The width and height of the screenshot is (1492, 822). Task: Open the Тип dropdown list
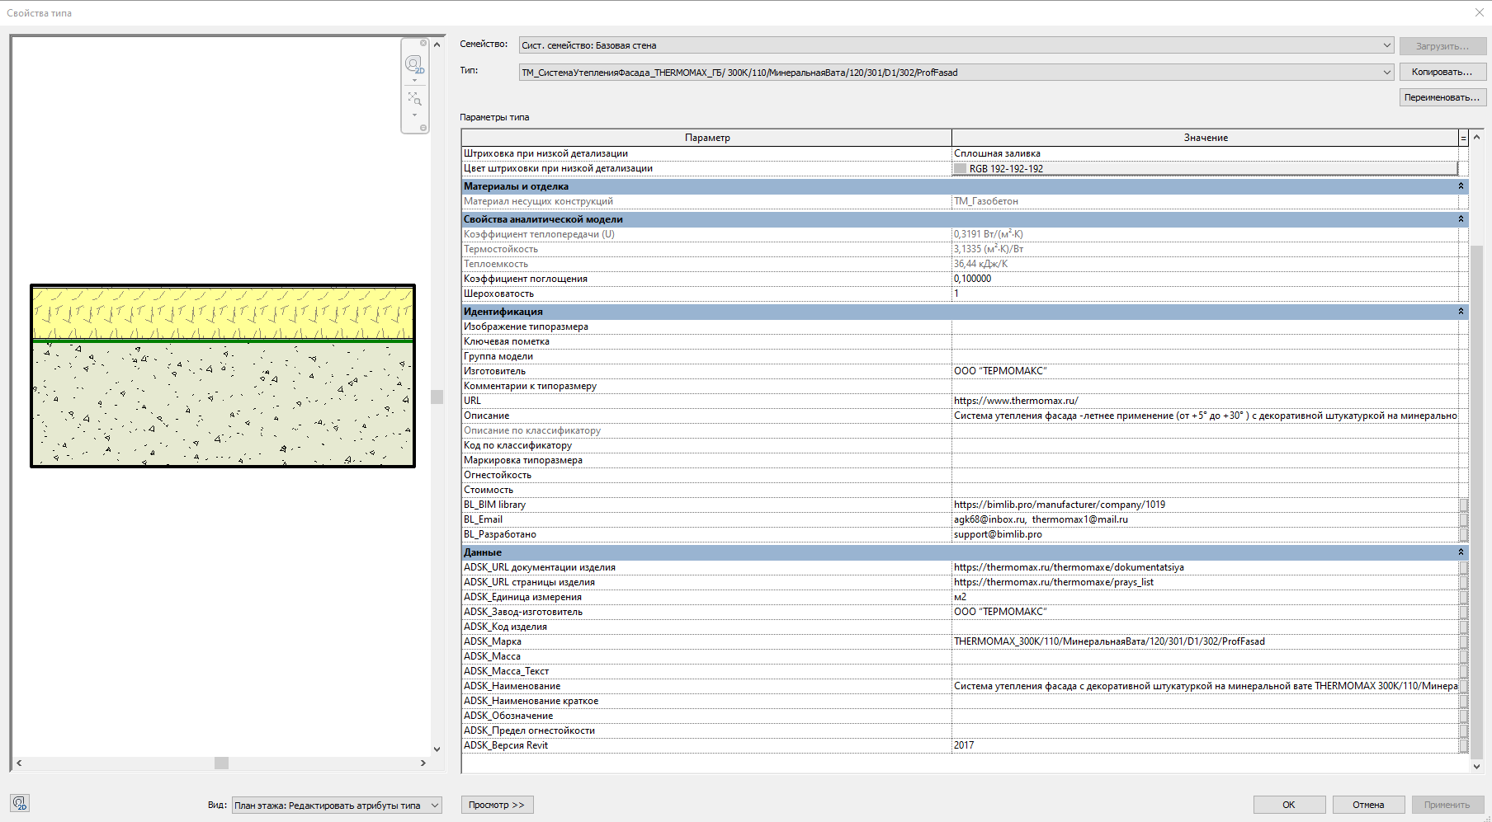1386,73
